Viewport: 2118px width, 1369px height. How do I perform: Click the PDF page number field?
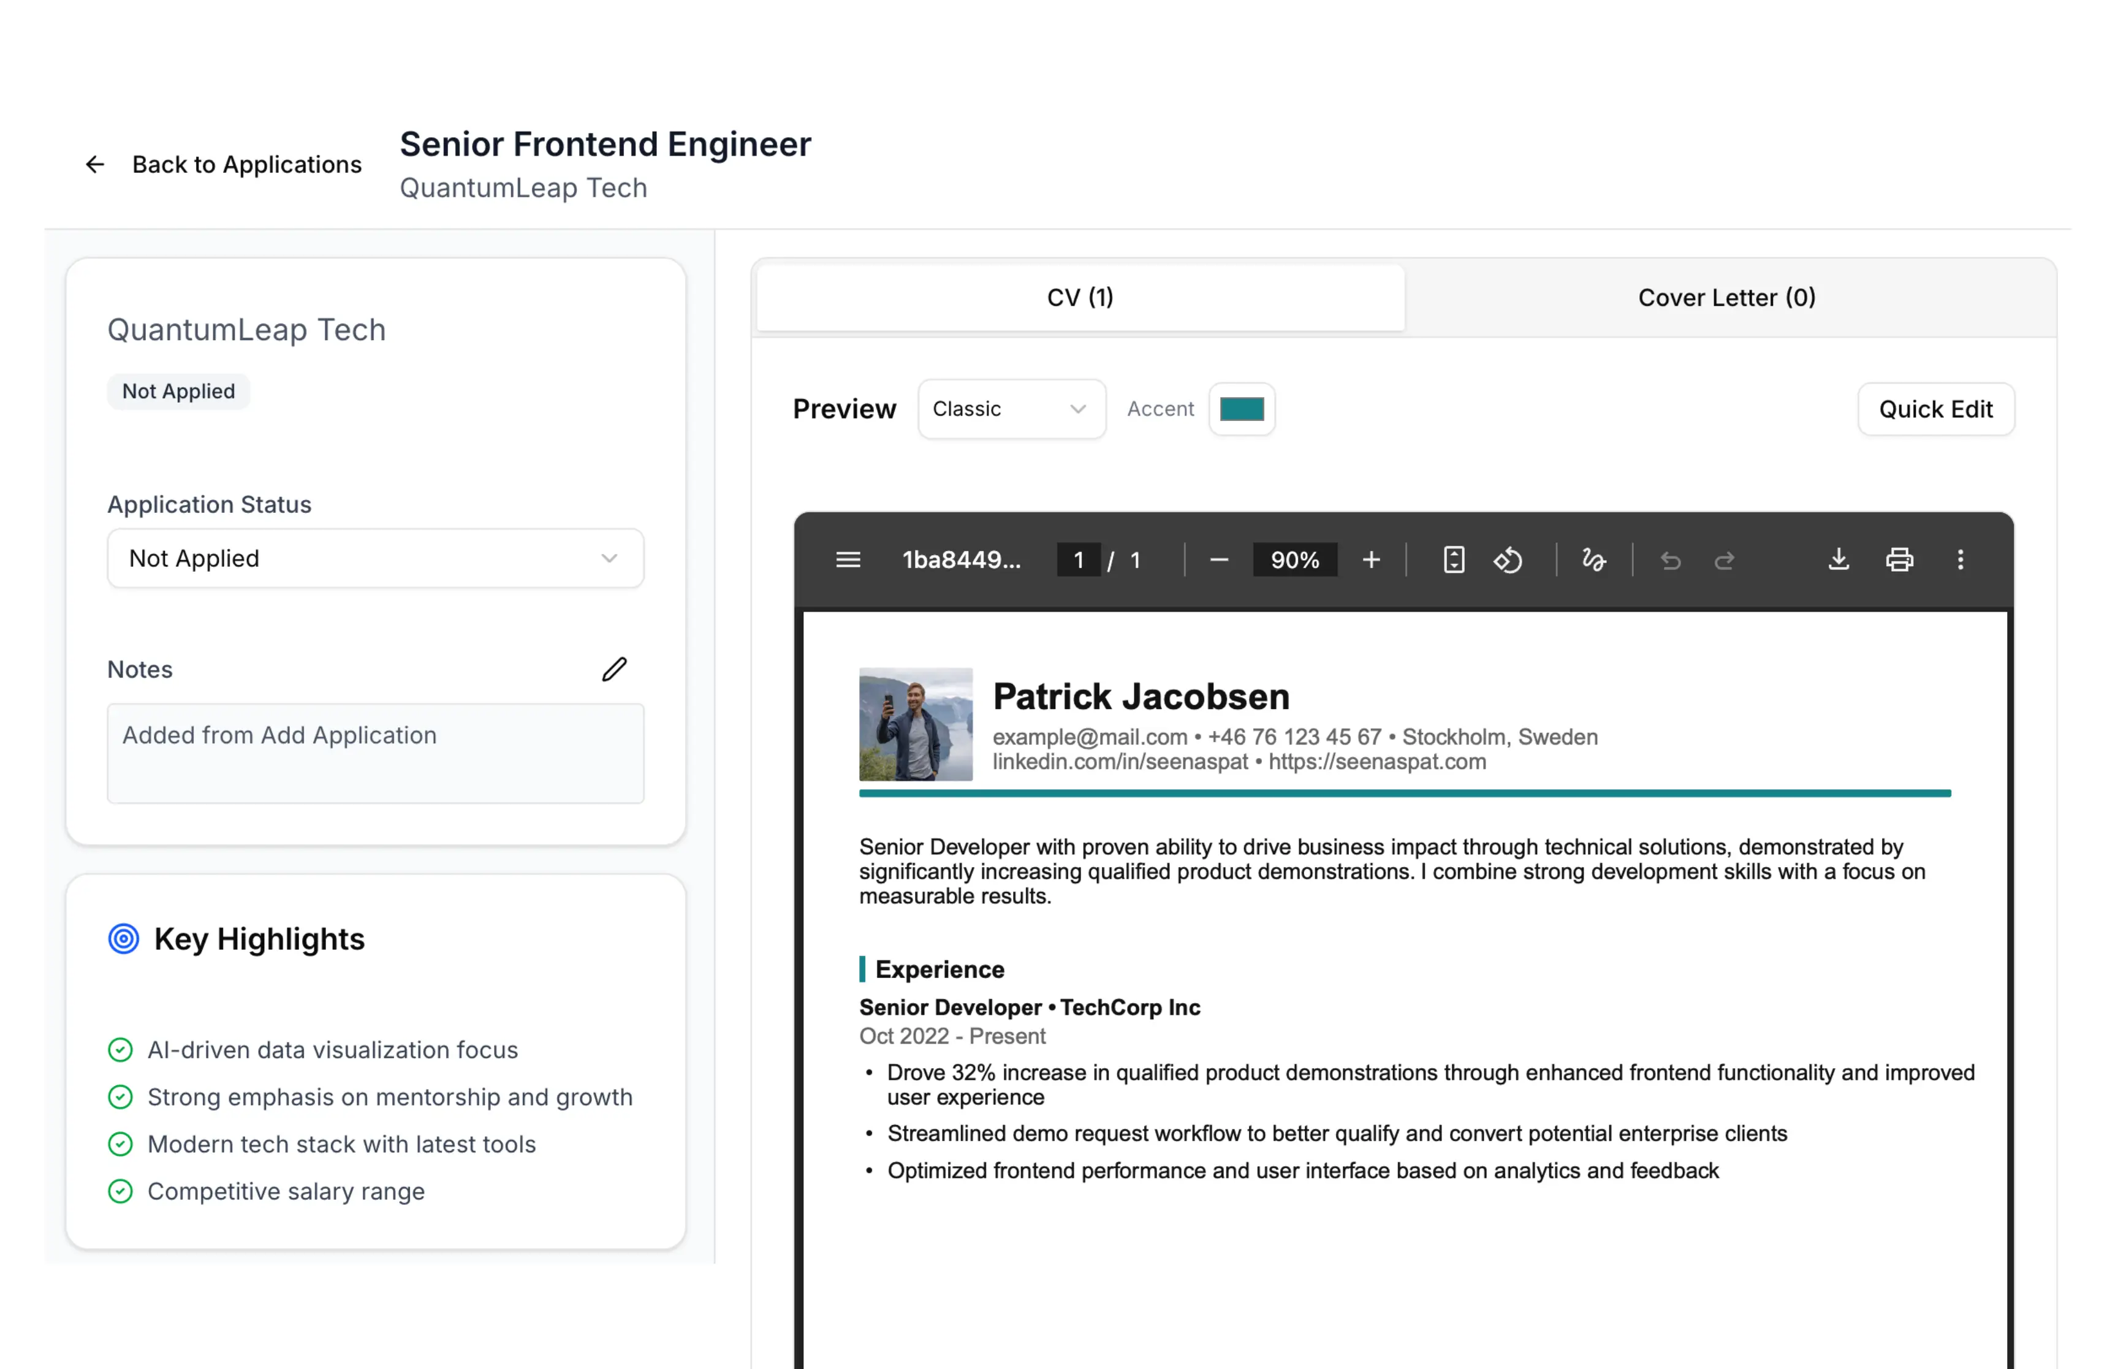(x=1078, y=560)
